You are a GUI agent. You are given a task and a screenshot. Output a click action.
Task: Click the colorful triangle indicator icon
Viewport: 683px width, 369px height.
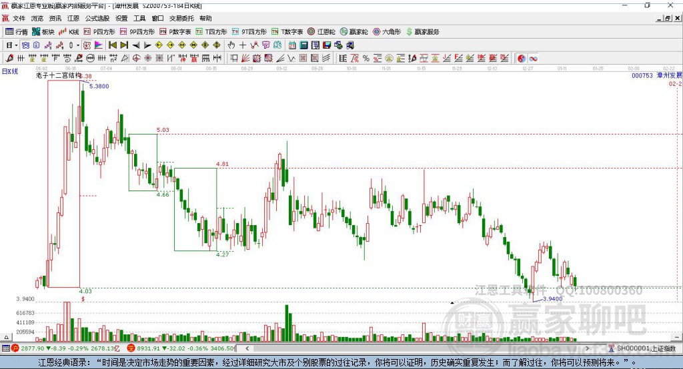99,45
